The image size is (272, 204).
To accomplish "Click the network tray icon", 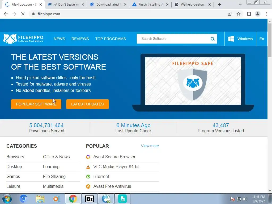I will tap(239, 199).
